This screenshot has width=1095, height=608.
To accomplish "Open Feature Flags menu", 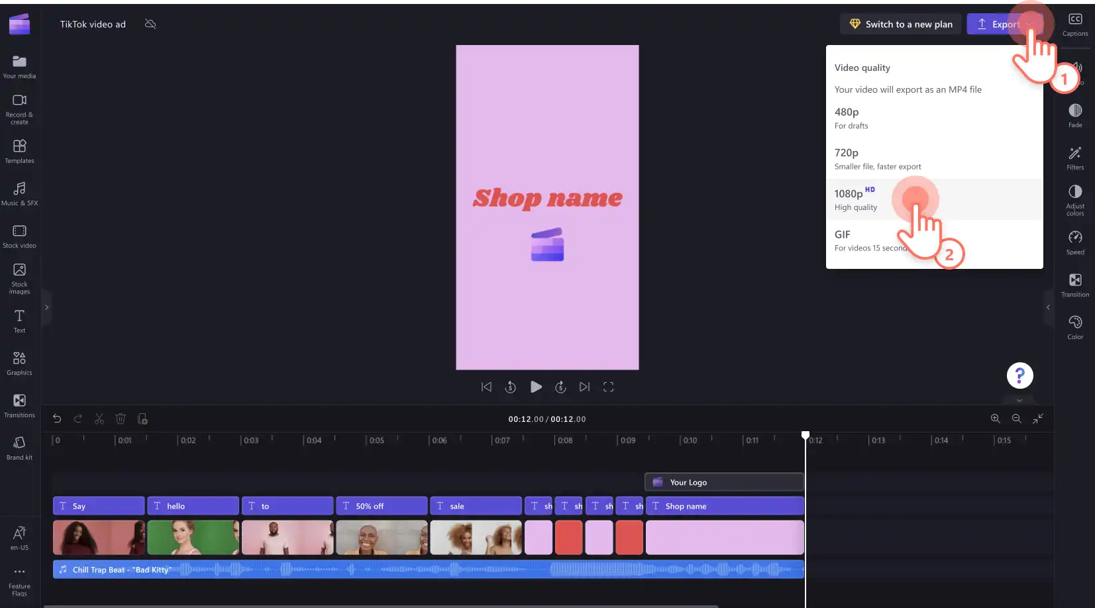I will click(x=19, y=581).
